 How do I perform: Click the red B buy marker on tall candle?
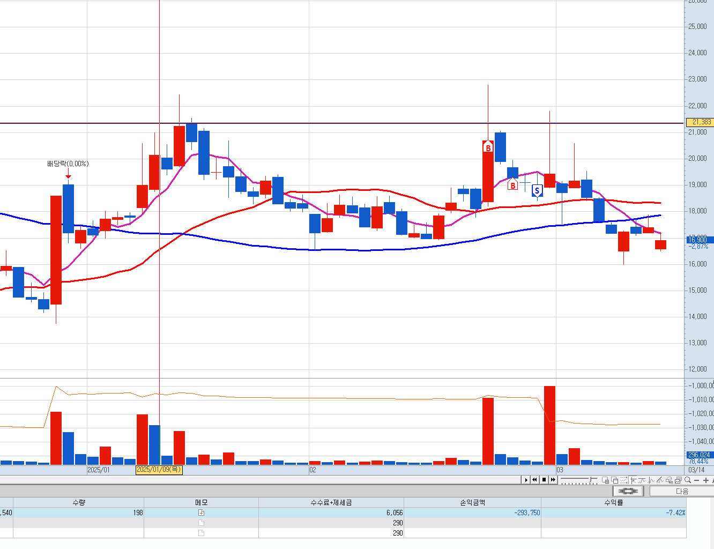pyautogui.click(x=488, y=147)
